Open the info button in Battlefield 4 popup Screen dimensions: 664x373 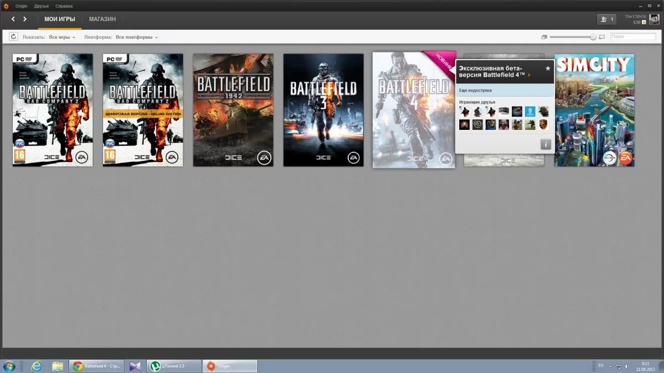coord(546,144)
